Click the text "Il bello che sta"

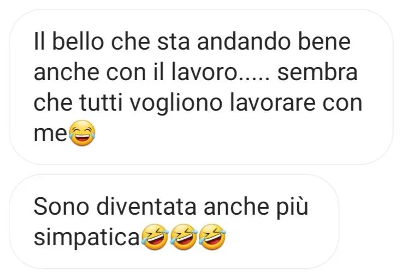coord(112,41)
